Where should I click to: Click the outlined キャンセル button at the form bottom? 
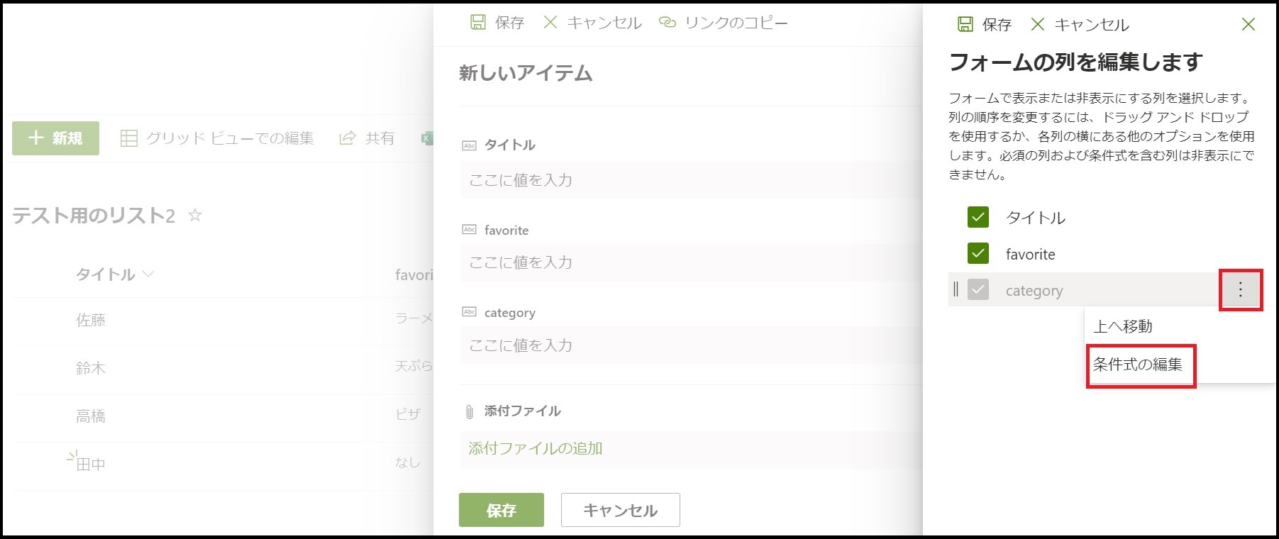pyautogui.click(x=621, y=510)
